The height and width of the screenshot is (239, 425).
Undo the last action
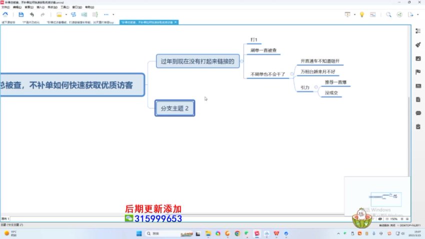32,14
